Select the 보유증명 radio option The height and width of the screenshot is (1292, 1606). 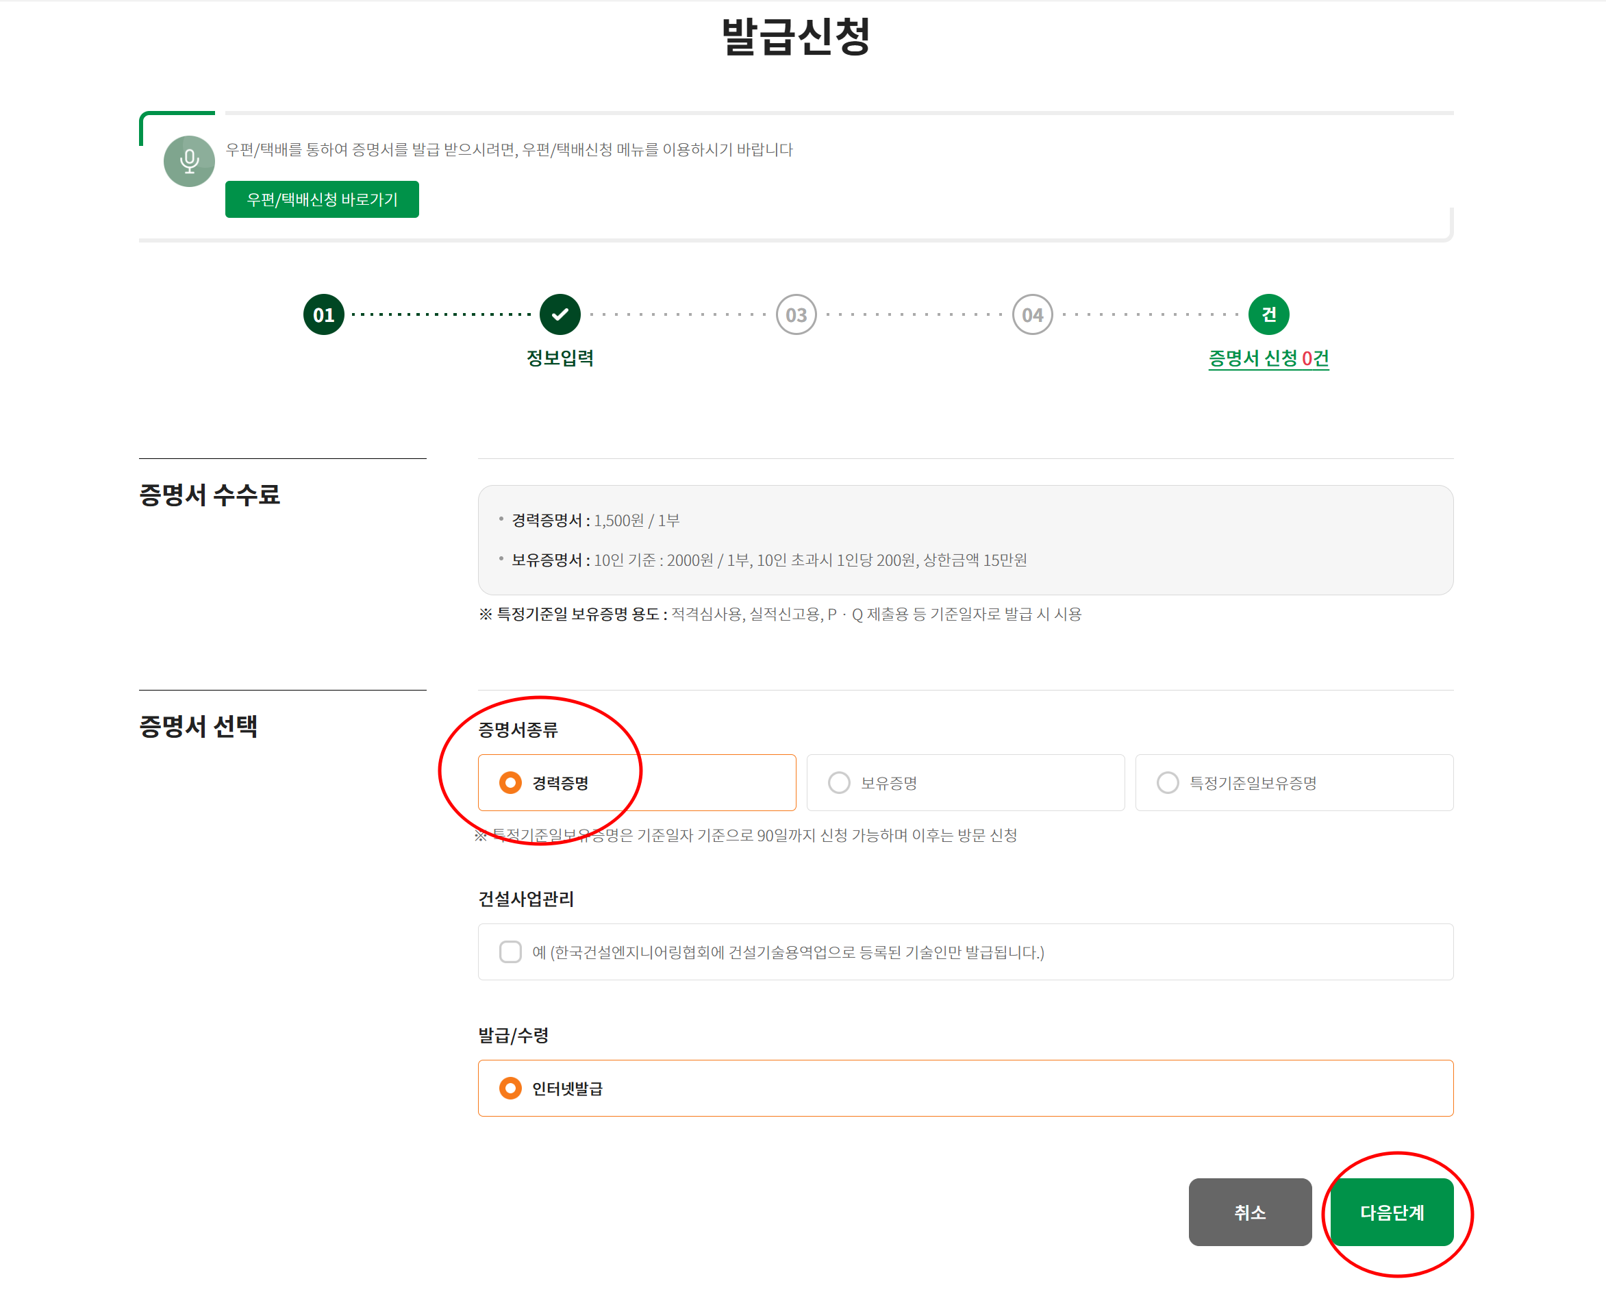point(839,782)
